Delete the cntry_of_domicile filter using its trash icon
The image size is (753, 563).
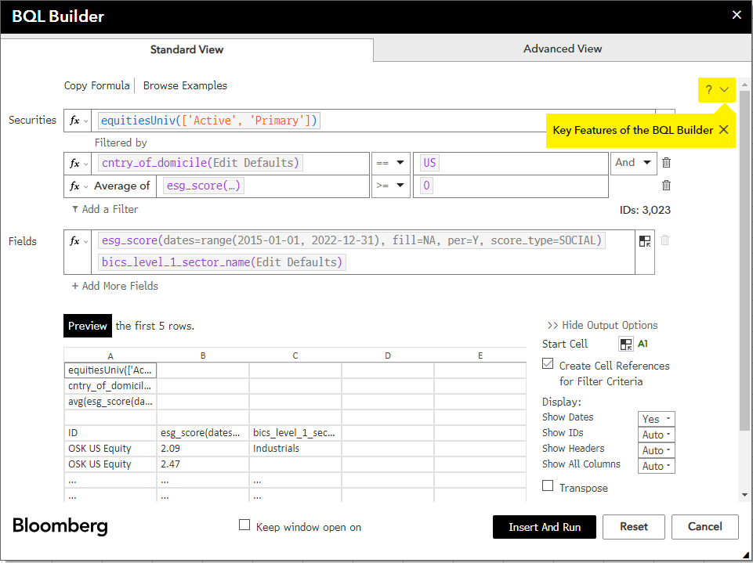click(x=665, y=163)
